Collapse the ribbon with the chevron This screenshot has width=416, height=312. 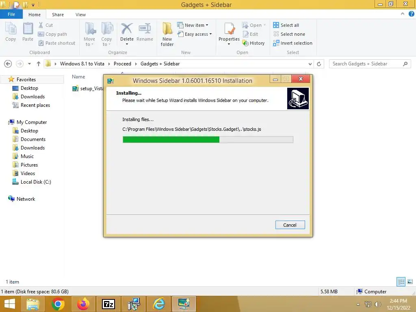click(403, 14)
